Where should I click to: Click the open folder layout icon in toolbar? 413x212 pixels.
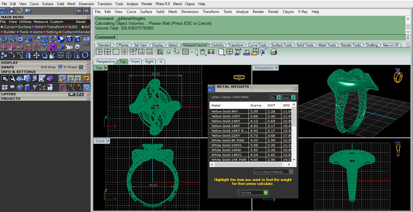(255, 52)
